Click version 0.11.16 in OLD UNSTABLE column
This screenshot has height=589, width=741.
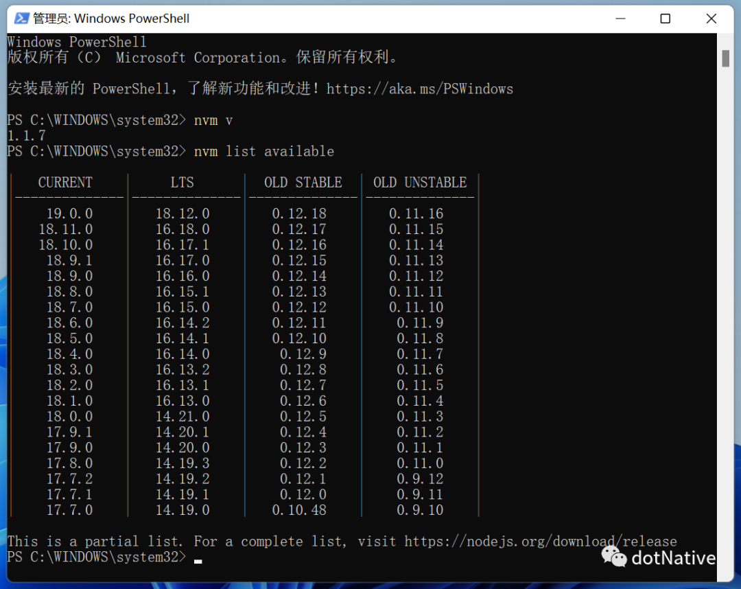pyautogui.click(x=416, y=213)
